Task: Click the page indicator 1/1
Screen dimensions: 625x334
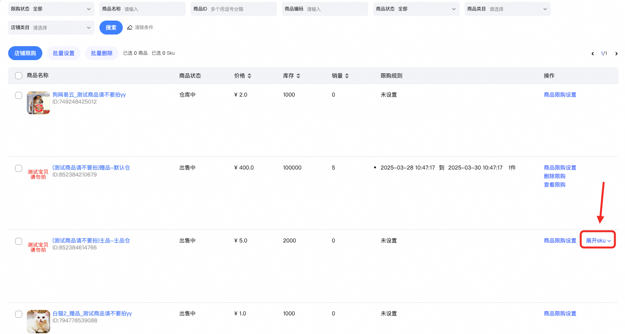Action: (604, 54)
